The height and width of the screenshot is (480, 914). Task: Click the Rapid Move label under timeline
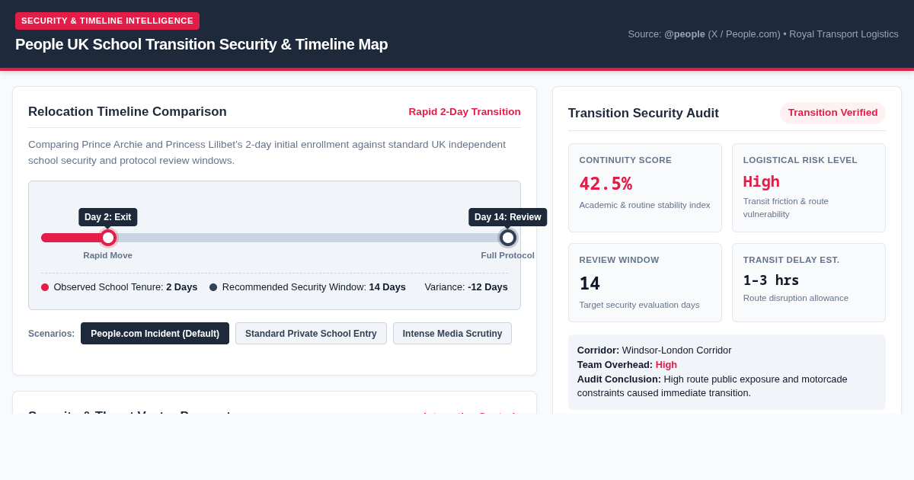click(x=108, y=255)
